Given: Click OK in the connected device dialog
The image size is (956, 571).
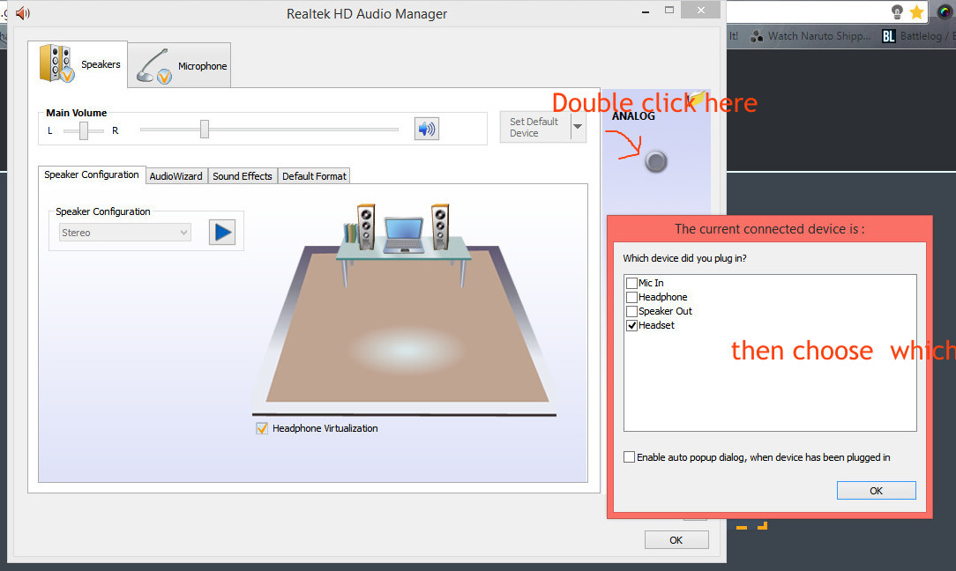Looking at the screenshot, I should pyautogui.click(x=876, y=491).
